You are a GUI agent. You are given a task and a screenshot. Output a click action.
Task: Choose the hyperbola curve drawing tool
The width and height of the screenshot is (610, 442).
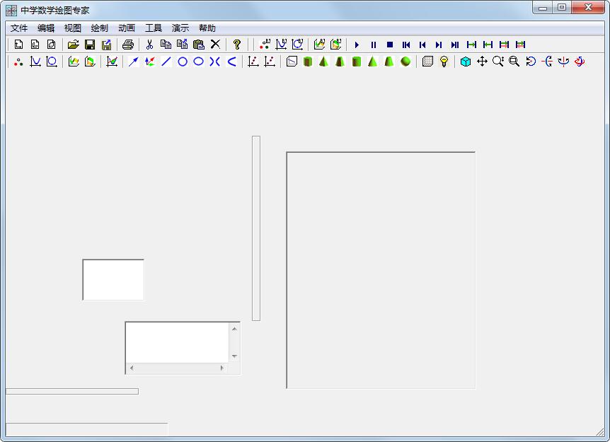tap(215, 62)
